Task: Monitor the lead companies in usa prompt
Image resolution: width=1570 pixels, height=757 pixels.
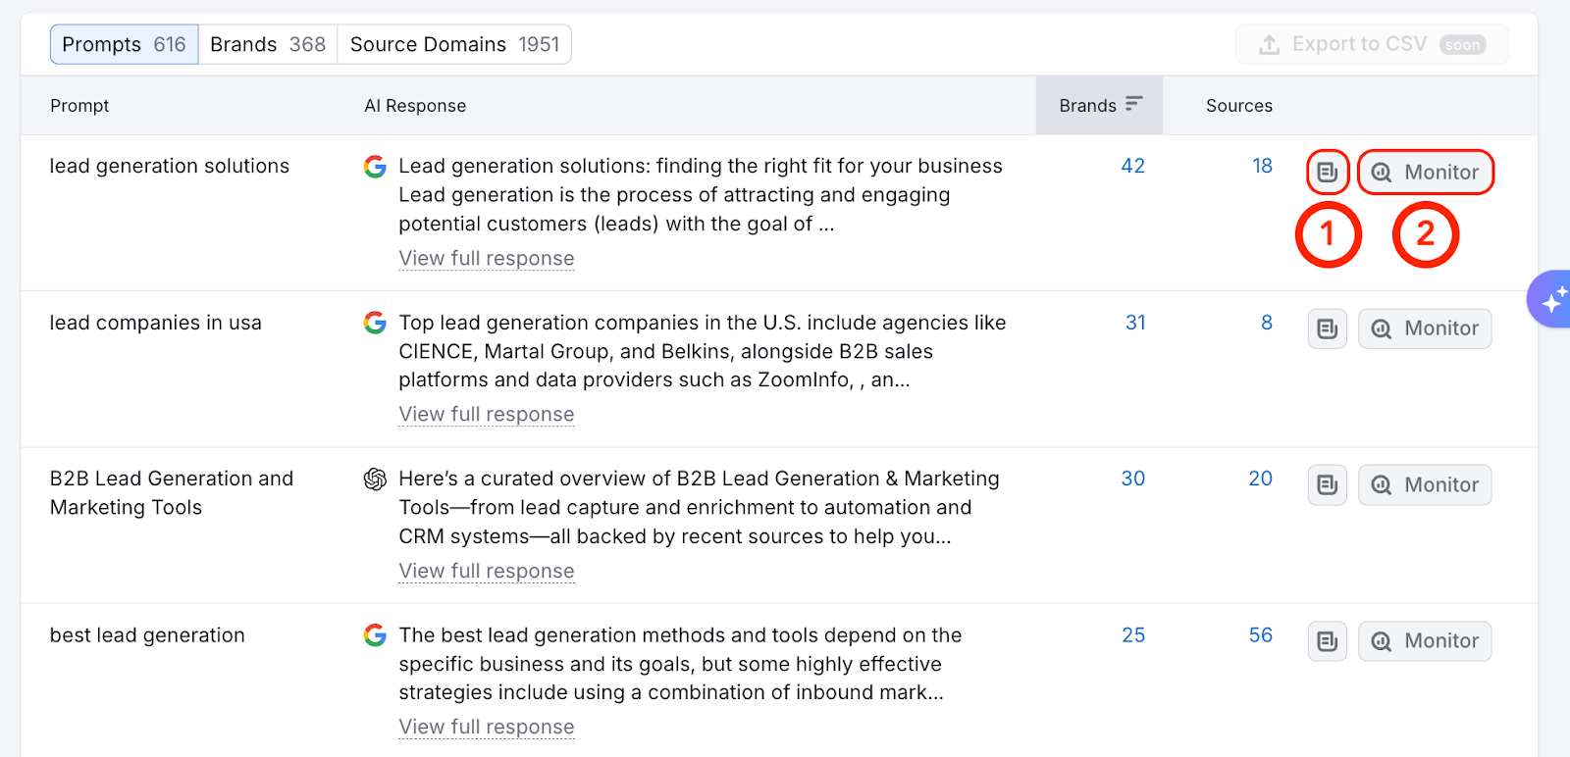Action: tap(1425, 328)
